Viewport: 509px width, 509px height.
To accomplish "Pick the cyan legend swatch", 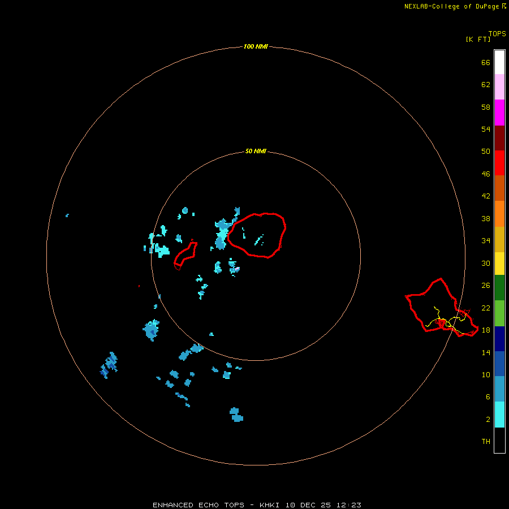I will (x=499, y=415).
